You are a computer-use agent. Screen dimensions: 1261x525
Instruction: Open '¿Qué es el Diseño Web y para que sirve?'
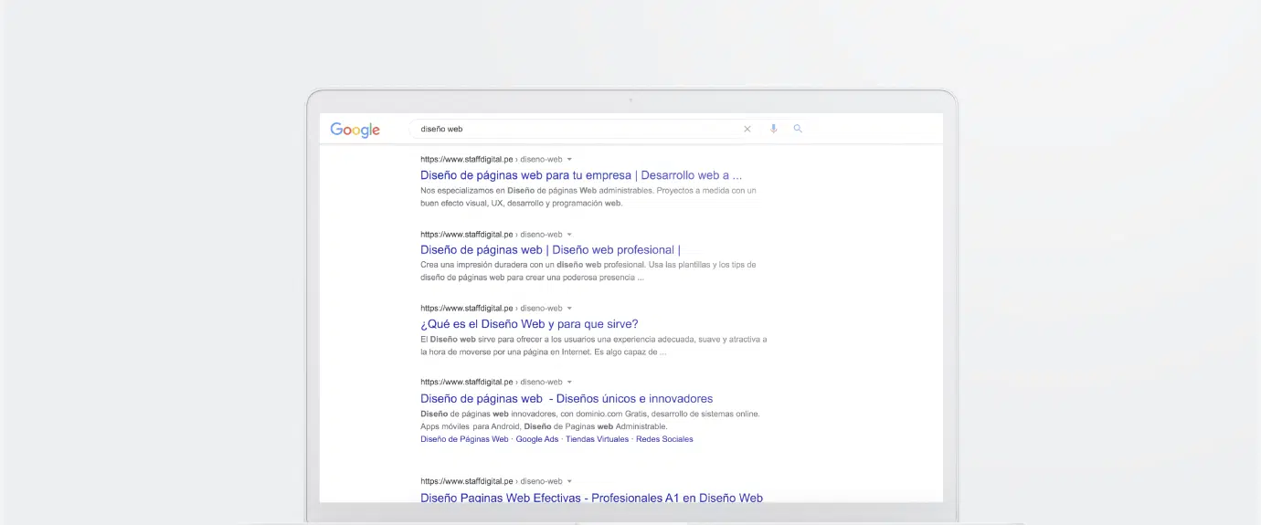(x=529, y=324)
